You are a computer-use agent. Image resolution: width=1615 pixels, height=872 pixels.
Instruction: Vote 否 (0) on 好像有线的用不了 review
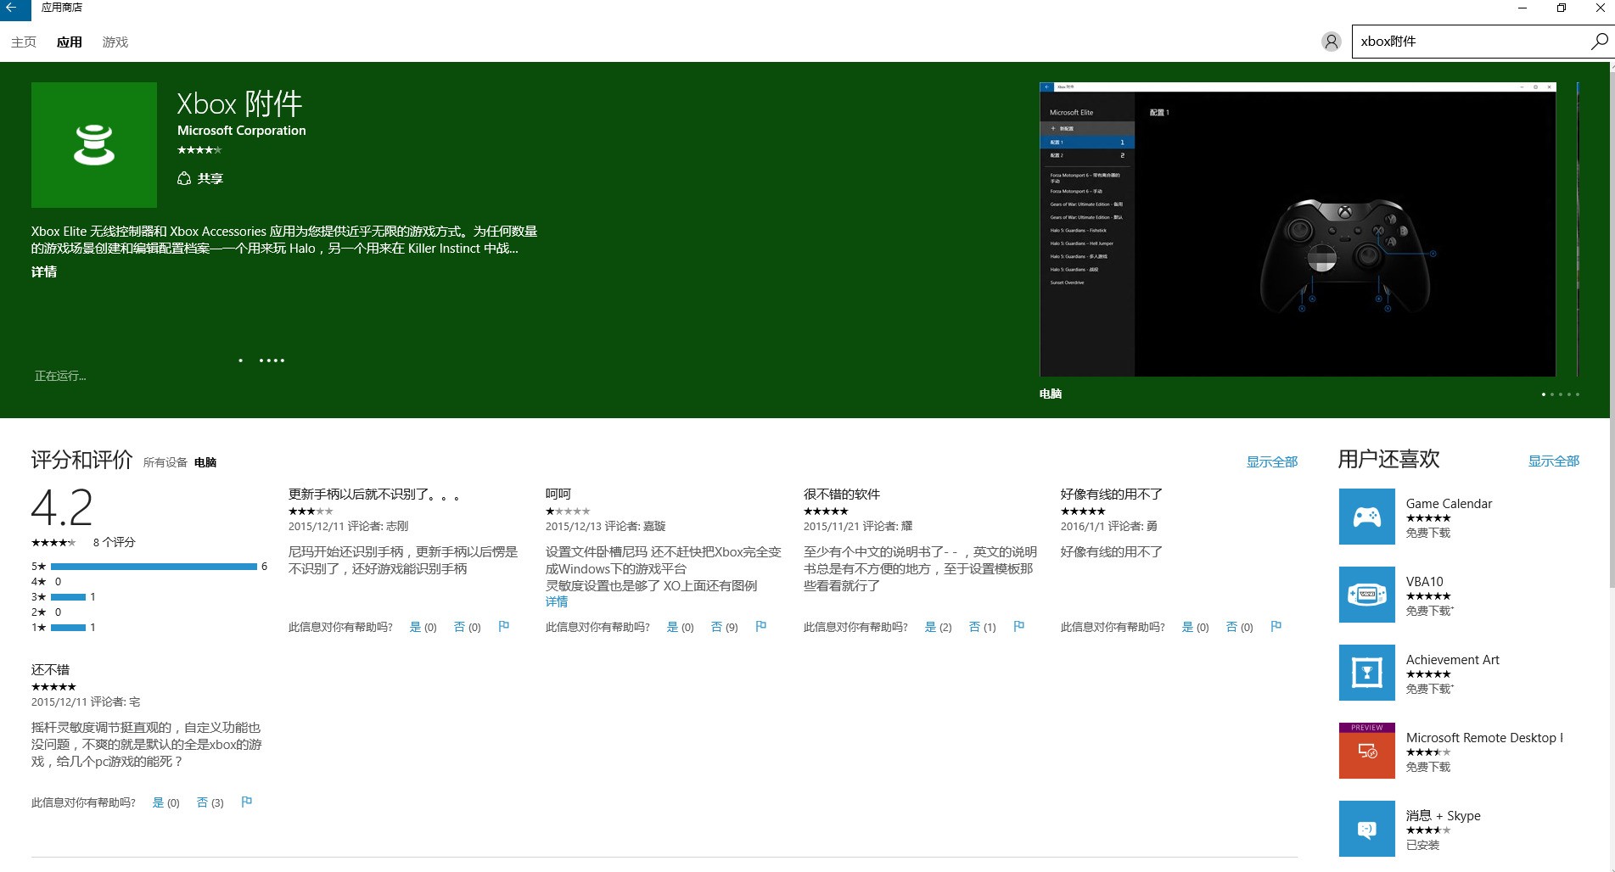pos(1239,627)
